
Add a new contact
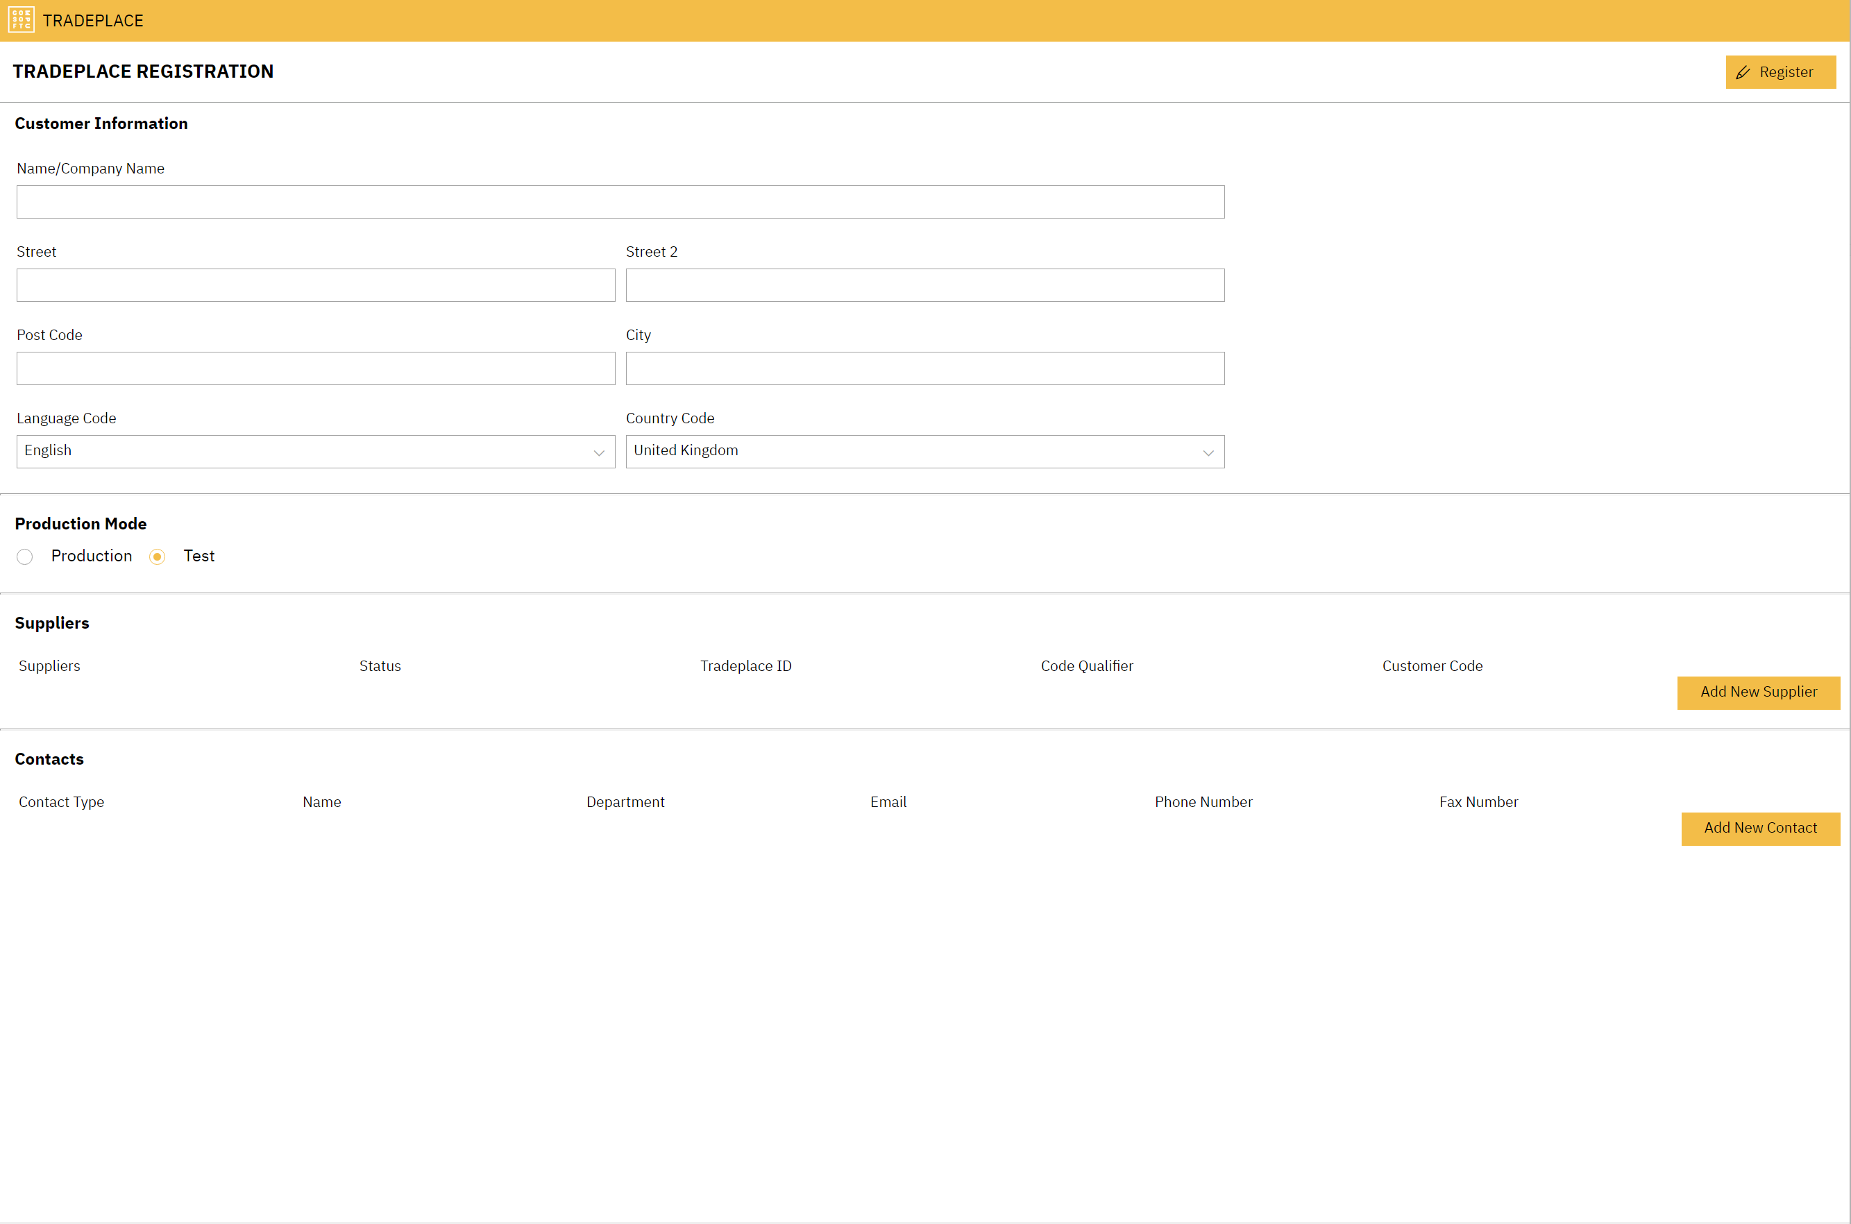pyautogui.click(x=1761, y=828)
